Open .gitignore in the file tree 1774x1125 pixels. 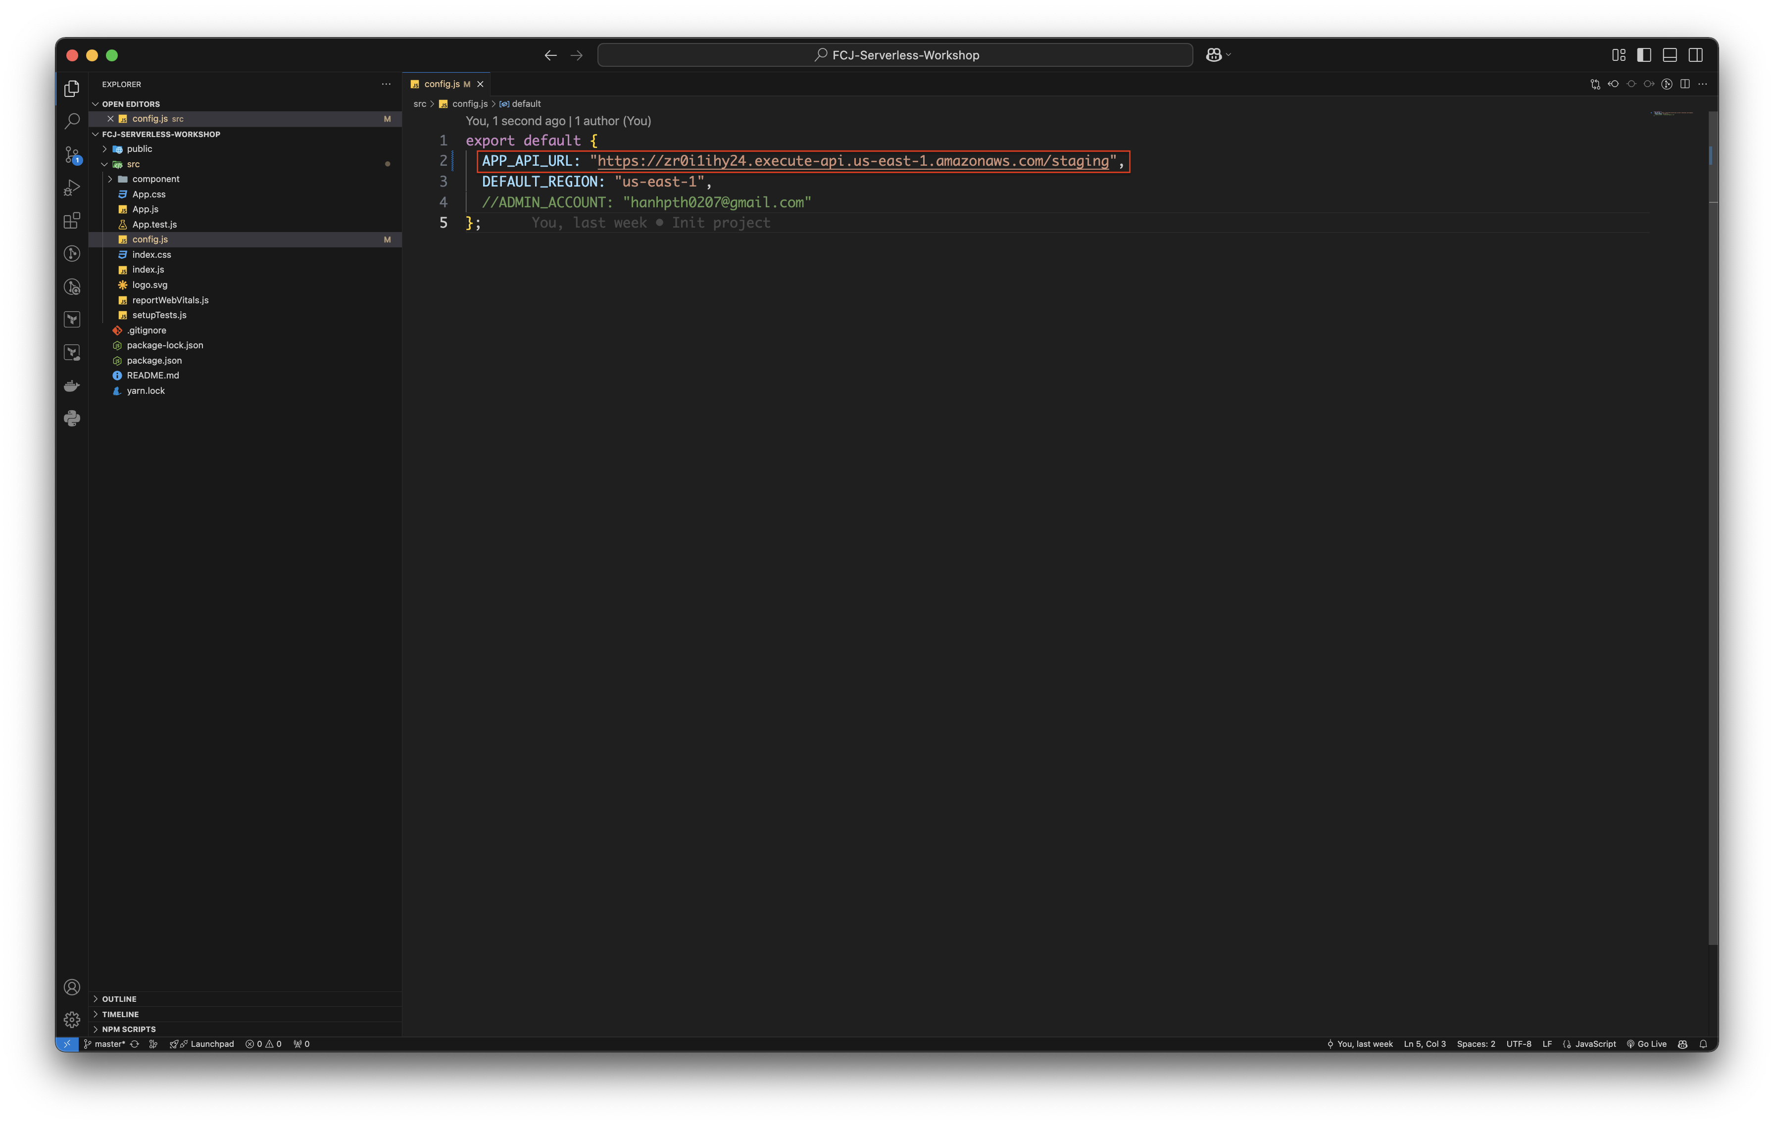click(x=146, y=330)
